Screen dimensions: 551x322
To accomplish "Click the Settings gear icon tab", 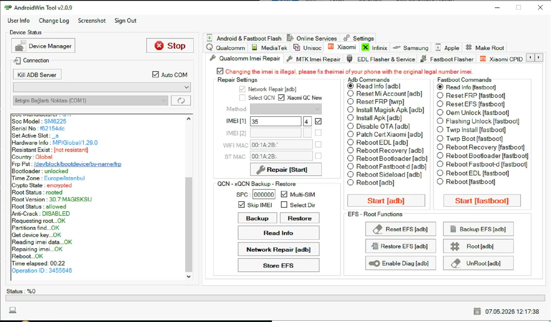I will point(346,38).
